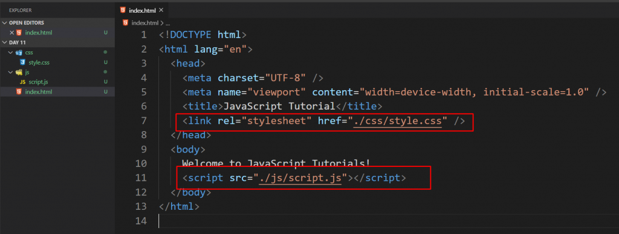
Task: Click the <!DOCTYPE html> line
Action: click(x=203, y=34)
